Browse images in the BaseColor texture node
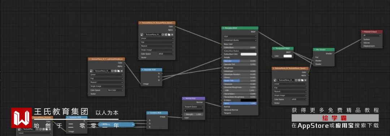The width and height of the screenshot is (390, 136). [142, 34]
